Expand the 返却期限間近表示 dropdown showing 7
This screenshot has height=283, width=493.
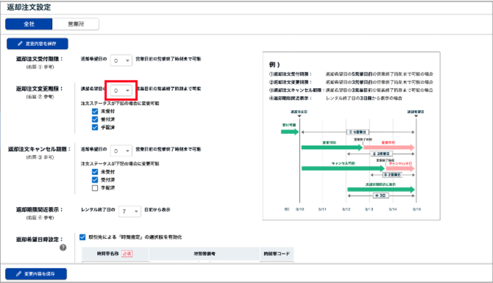pyautogui.click(x=129, y=209)
